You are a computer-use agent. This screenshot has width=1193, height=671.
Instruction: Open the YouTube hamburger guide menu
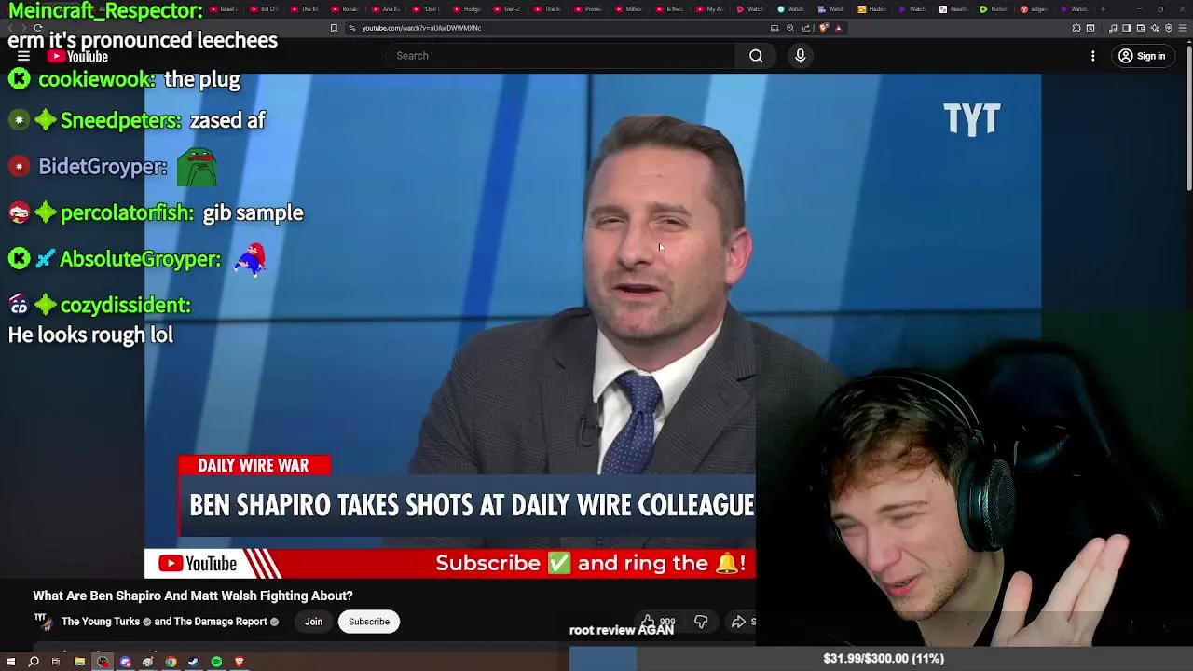pyautogui.click(x=23, y=56)
